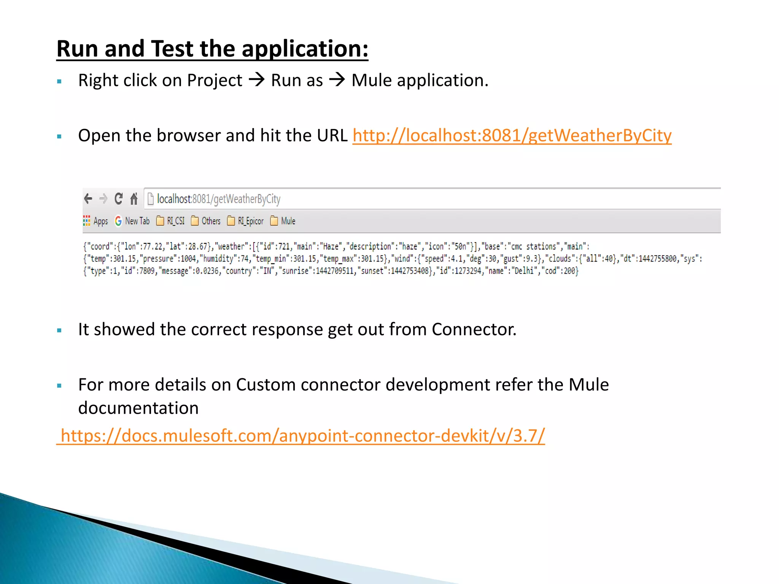The width and height of the screenshot is (779, 584).
Task: Click the 'Run and Test the application:' heading
Action: [212, 49]
